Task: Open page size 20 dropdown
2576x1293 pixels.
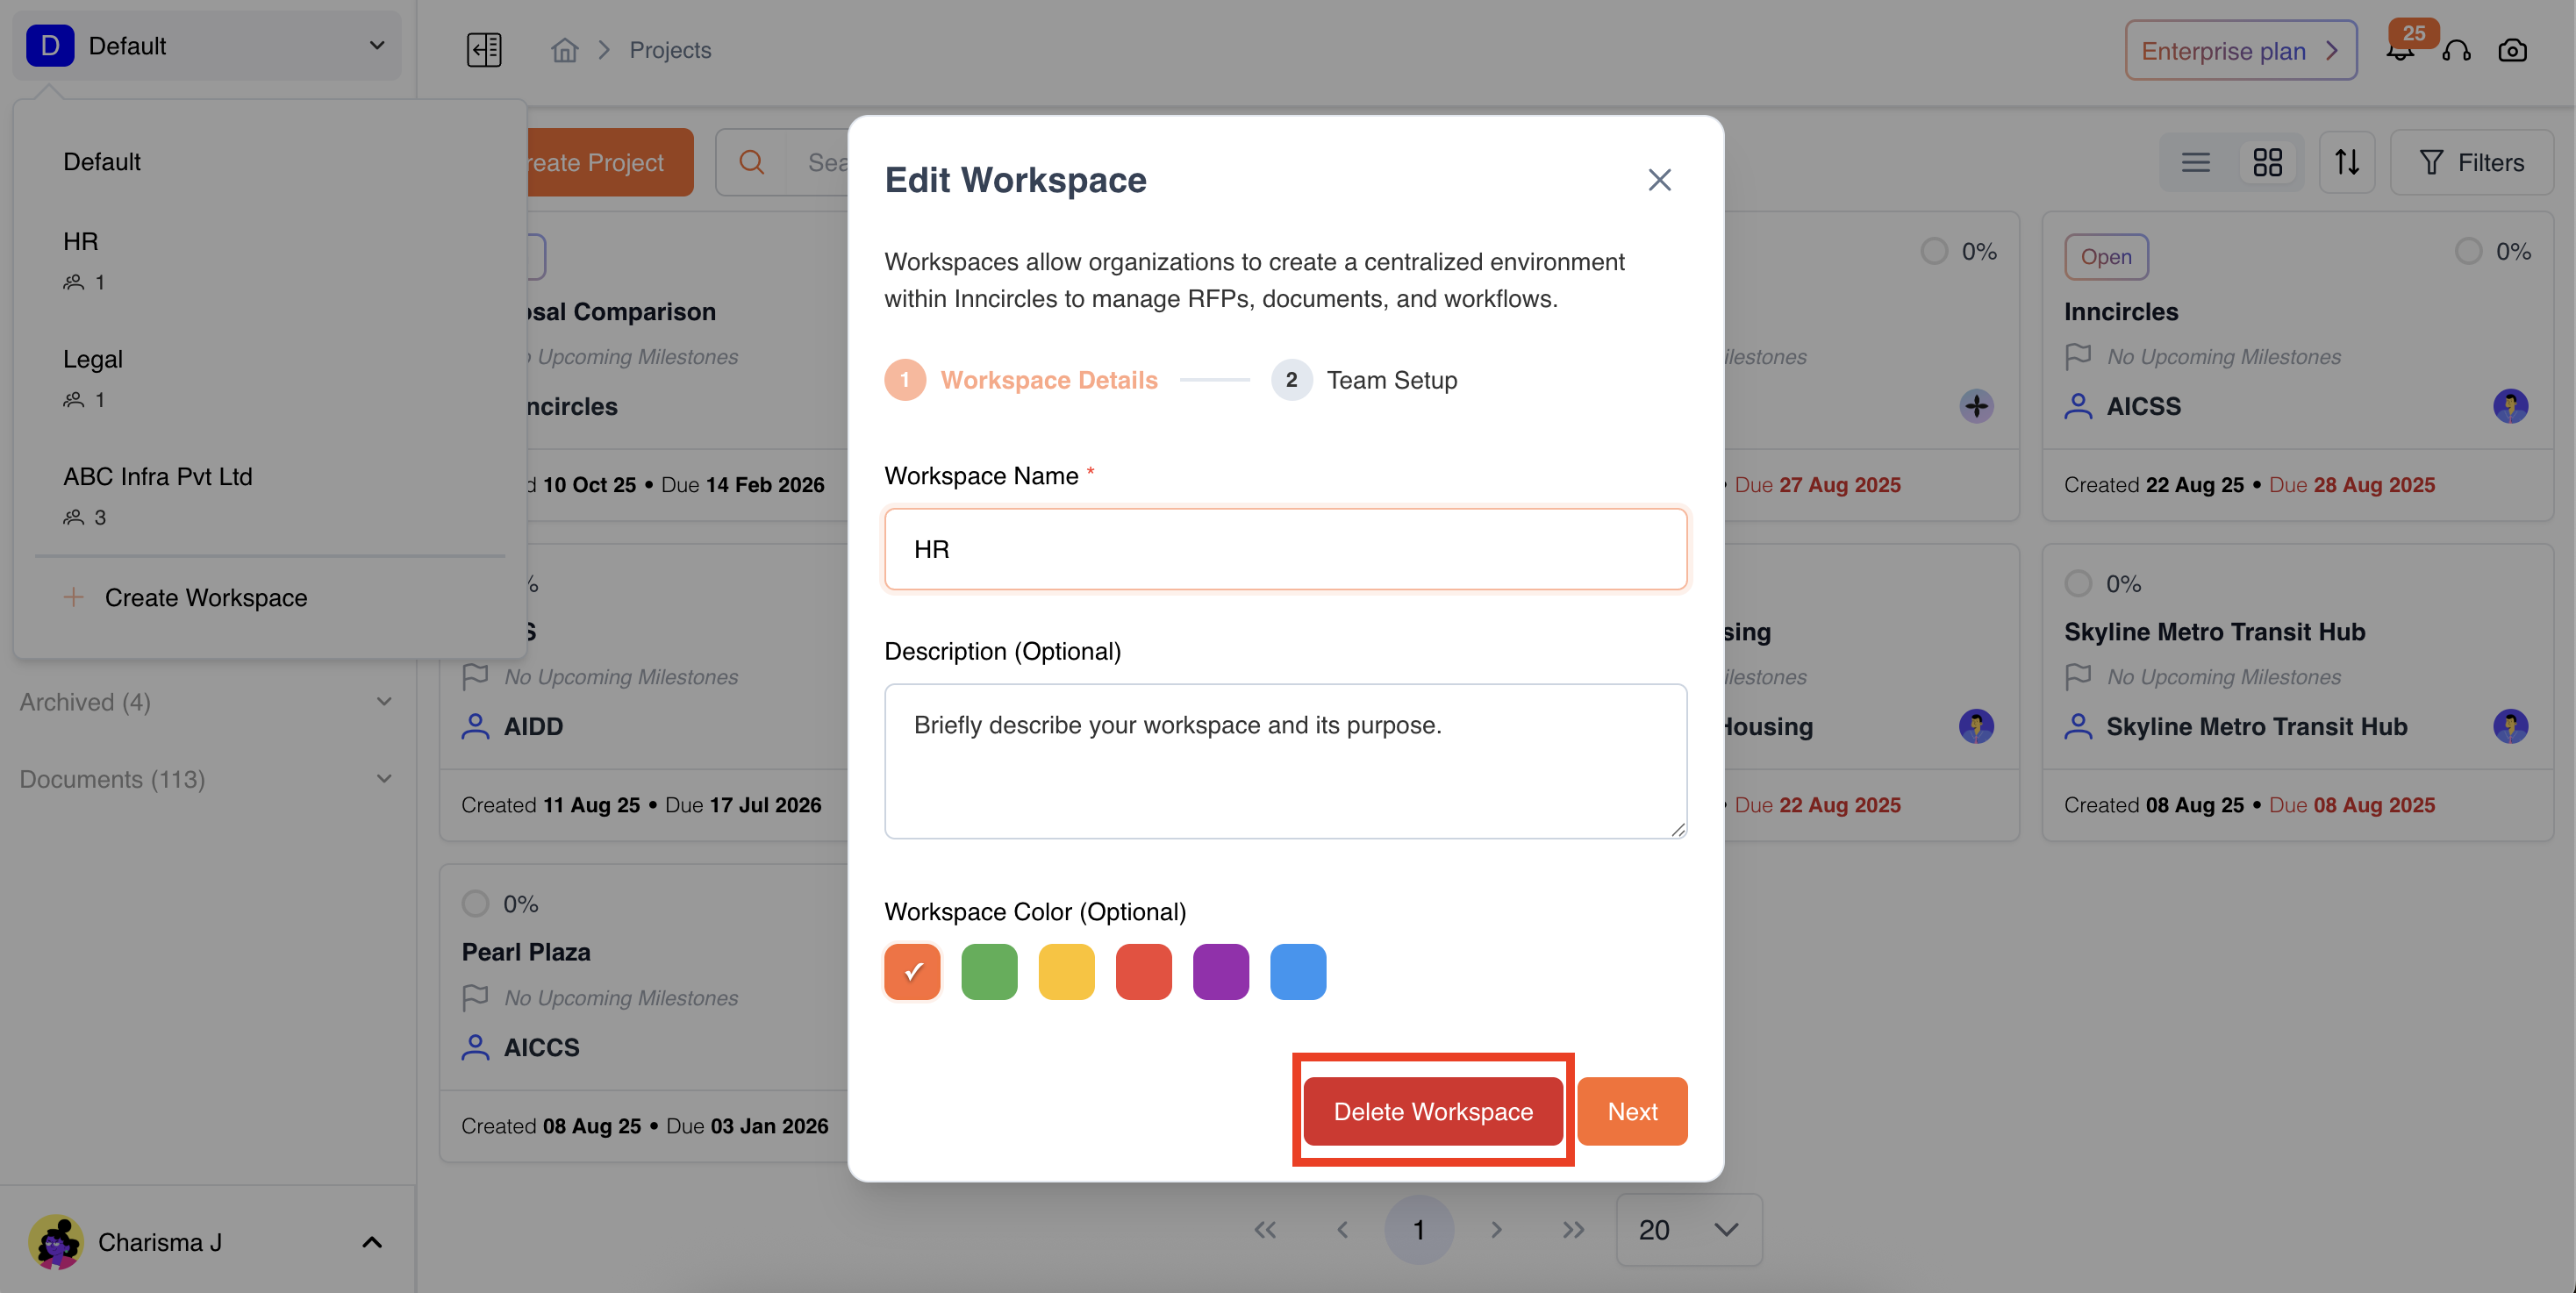Action: [1688, 1229]
